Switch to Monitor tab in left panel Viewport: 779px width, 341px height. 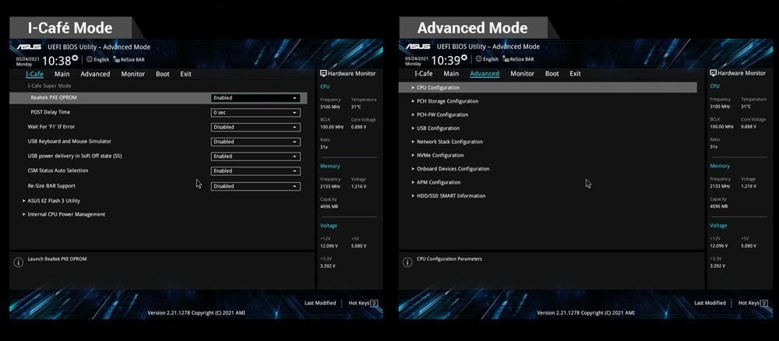(x=133, y=74)
